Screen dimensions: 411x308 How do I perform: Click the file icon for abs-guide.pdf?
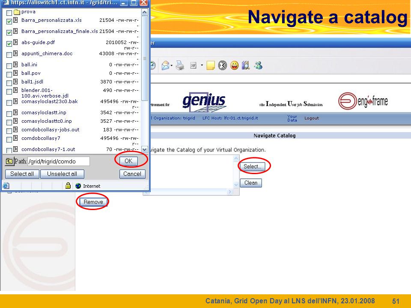click(16, 42)
